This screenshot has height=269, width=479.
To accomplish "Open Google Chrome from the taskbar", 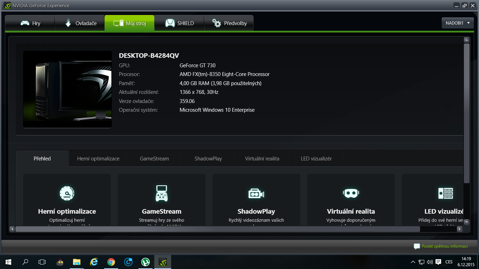I will point(111,262).
